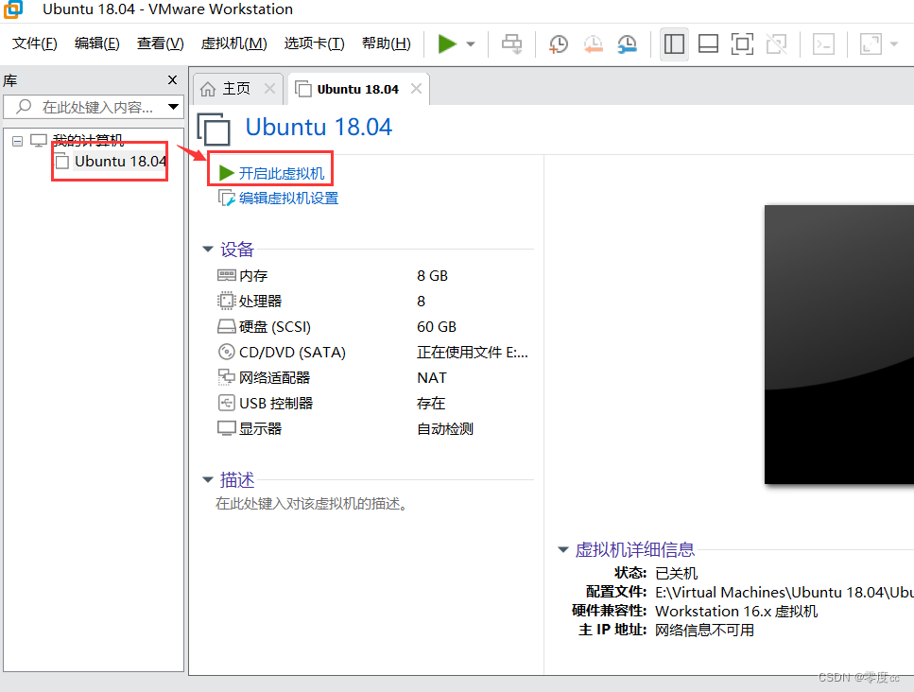Take a snapshot of the virtual machine
The width and height of the screenshot is (914, 692).
pos(558,43)
